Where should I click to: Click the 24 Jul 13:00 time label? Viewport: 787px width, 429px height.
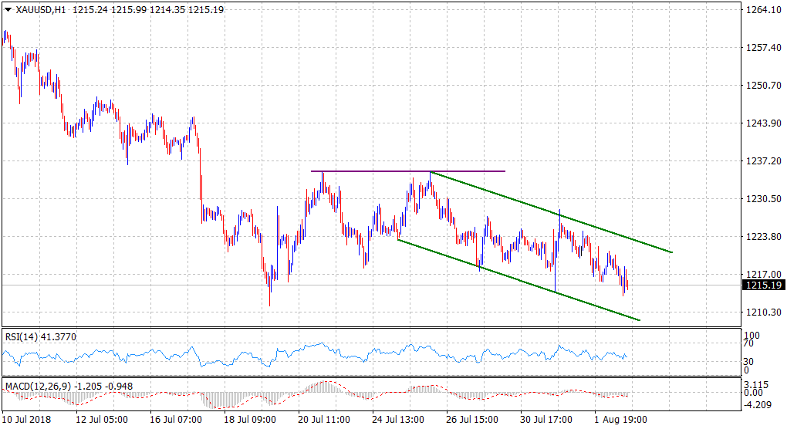pos(397,421)
